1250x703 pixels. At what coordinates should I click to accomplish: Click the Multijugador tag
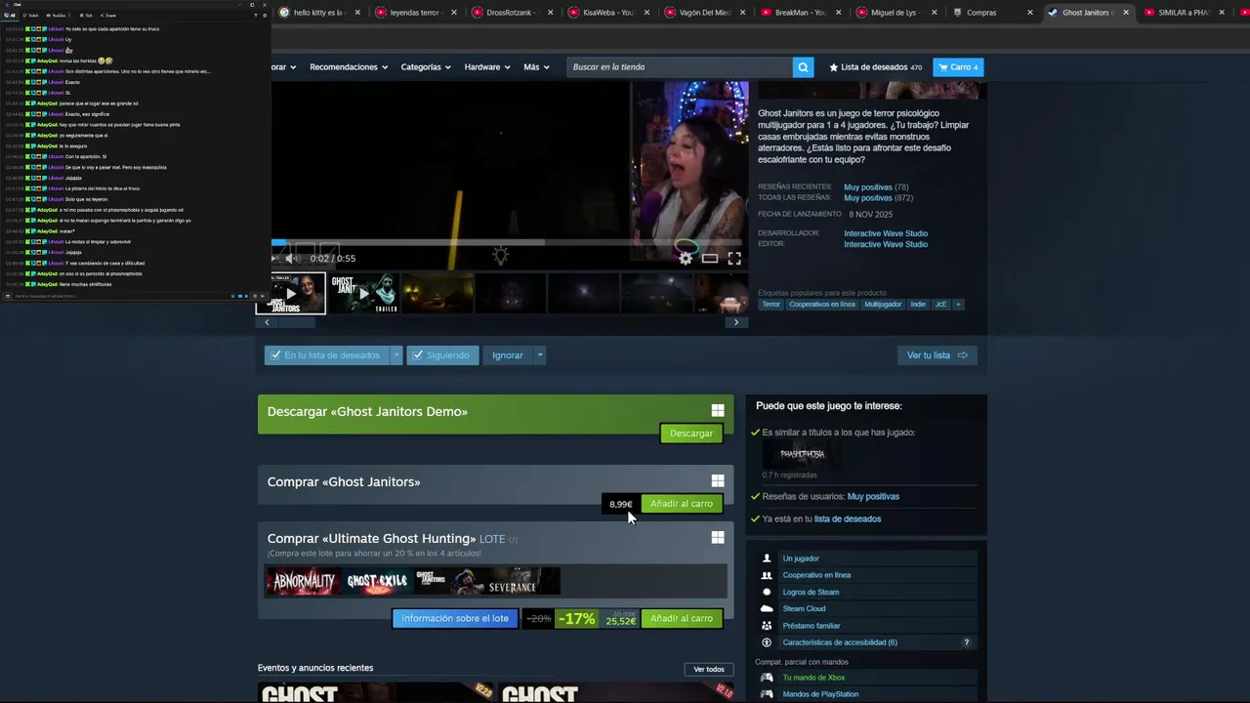click(x=883, y=305)
